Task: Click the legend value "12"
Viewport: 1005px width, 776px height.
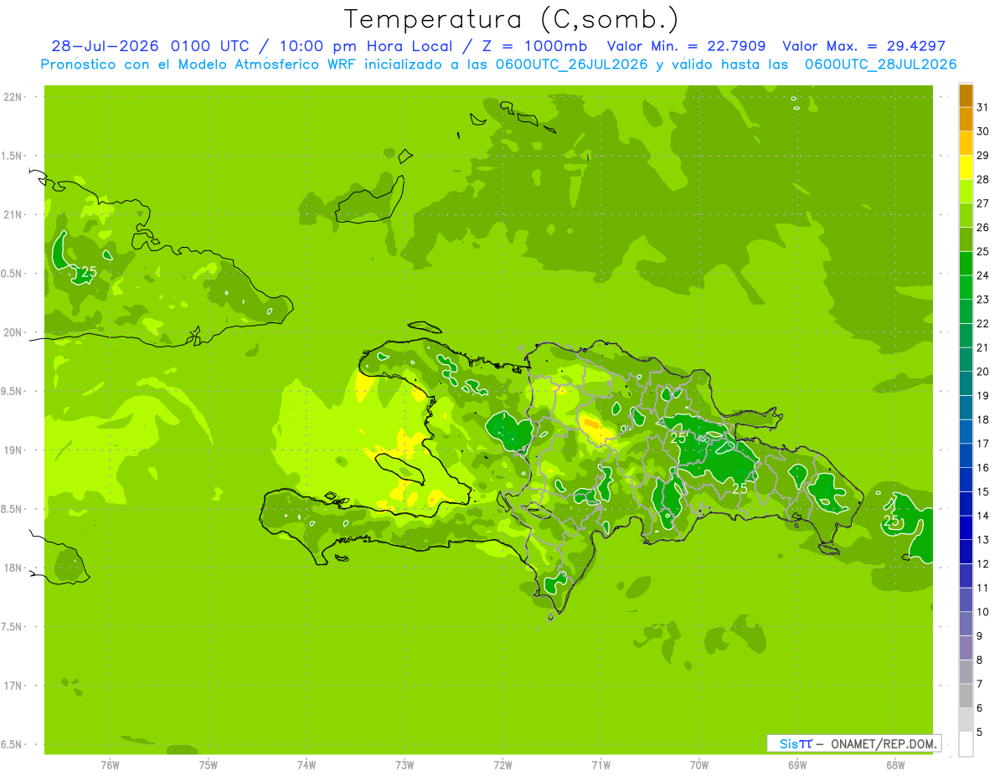Action: [983, 563]
